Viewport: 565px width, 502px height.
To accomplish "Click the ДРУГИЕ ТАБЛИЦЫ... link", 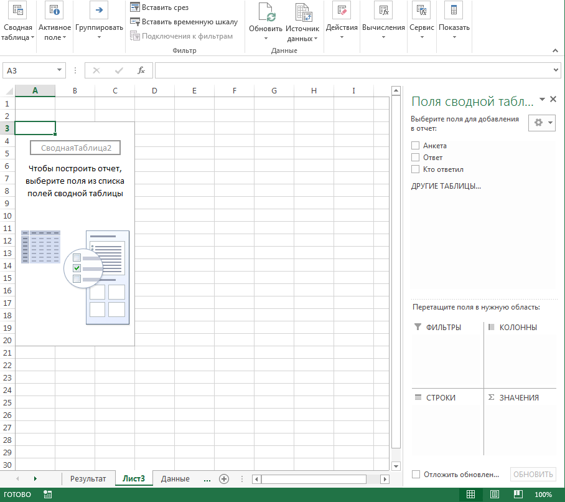I will point(446,186).
